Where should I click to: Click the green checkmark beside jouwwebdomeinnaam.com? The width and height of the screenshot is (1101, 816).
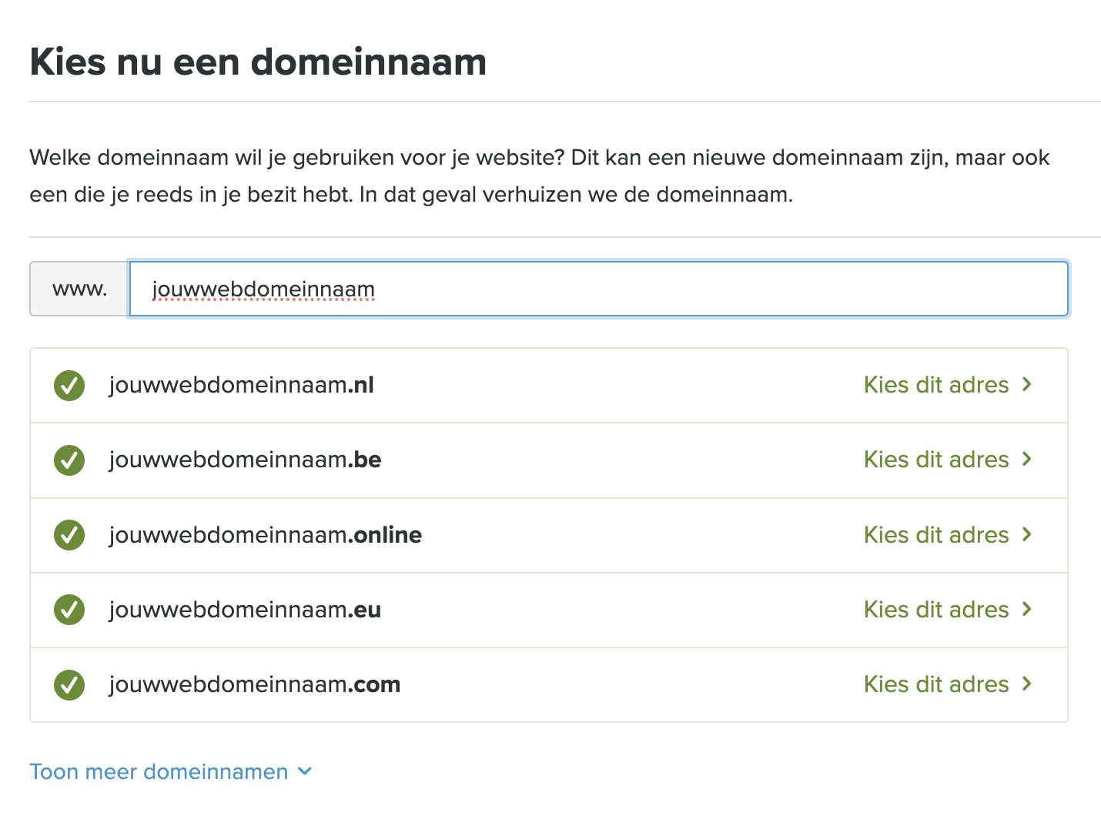(69, 684)
